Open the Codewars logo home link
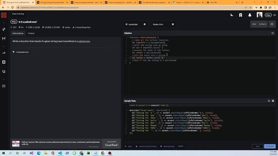The width and height of the screenshot is (278, 156). click(4, 15)
